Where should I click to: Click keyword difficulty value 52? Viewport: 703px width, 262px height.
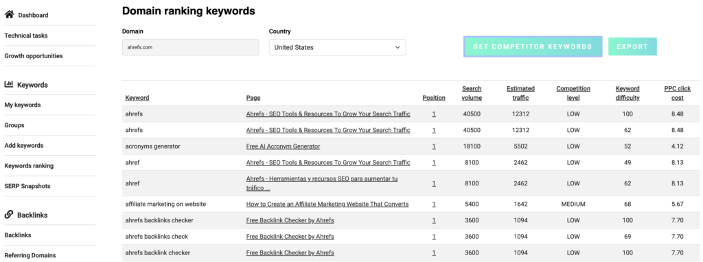pos(627,146)
